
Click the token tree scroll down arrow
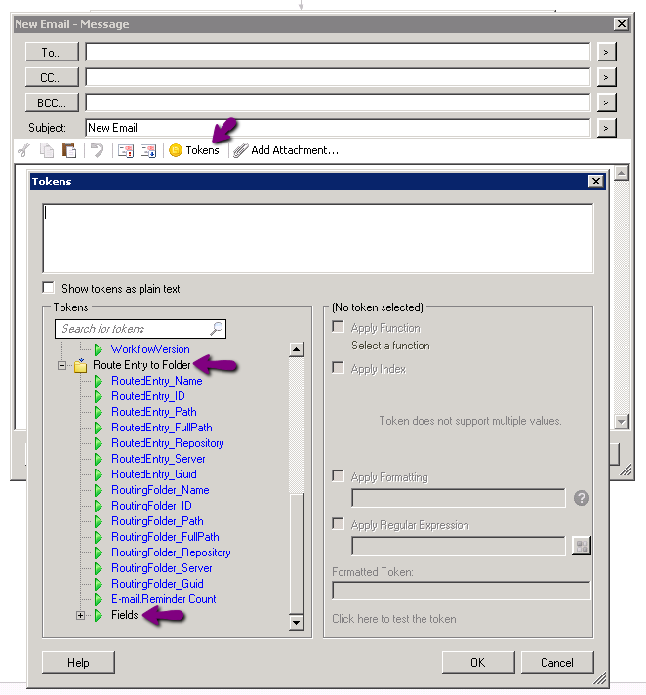pyautogui.click(x=296, y=622)
